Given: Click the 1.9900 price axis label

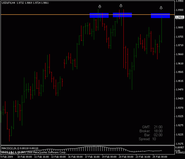Looking at the screenshot, I should [180, 10].
